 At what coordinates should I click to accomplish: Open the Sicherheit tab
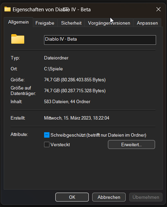point(71,23)
